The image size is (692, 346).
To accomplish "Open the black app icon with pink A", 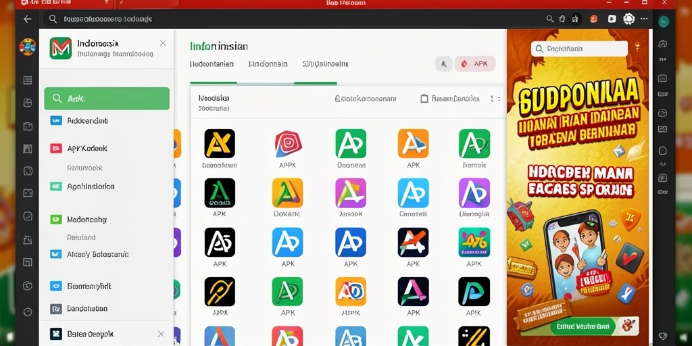I will pyautogui.click(x=413, y=292).
